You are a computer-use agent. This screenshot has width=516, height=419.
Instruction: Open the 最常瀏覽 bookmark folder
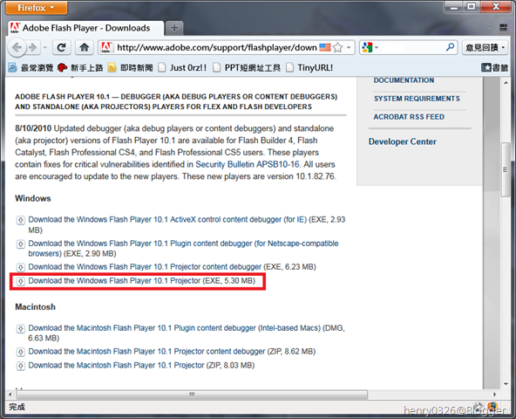coord(31,68)
